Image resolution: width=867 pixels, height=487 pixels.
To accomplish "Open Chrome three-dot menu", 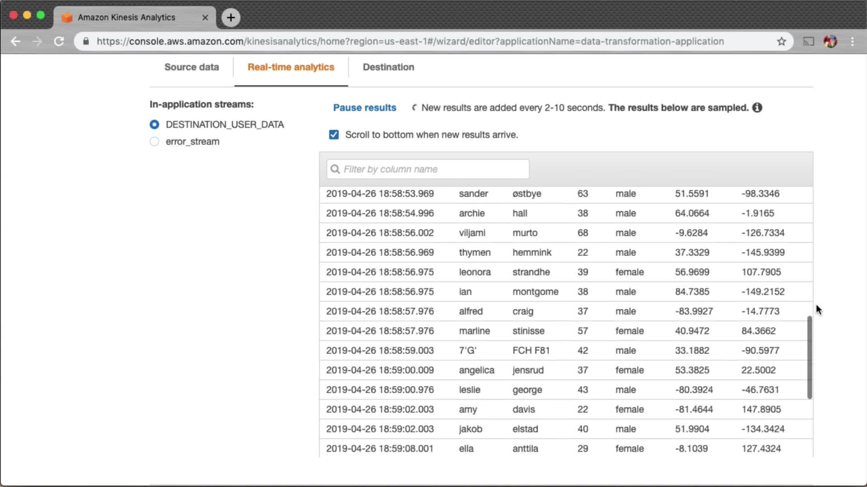I will click(x=852, y=41).
